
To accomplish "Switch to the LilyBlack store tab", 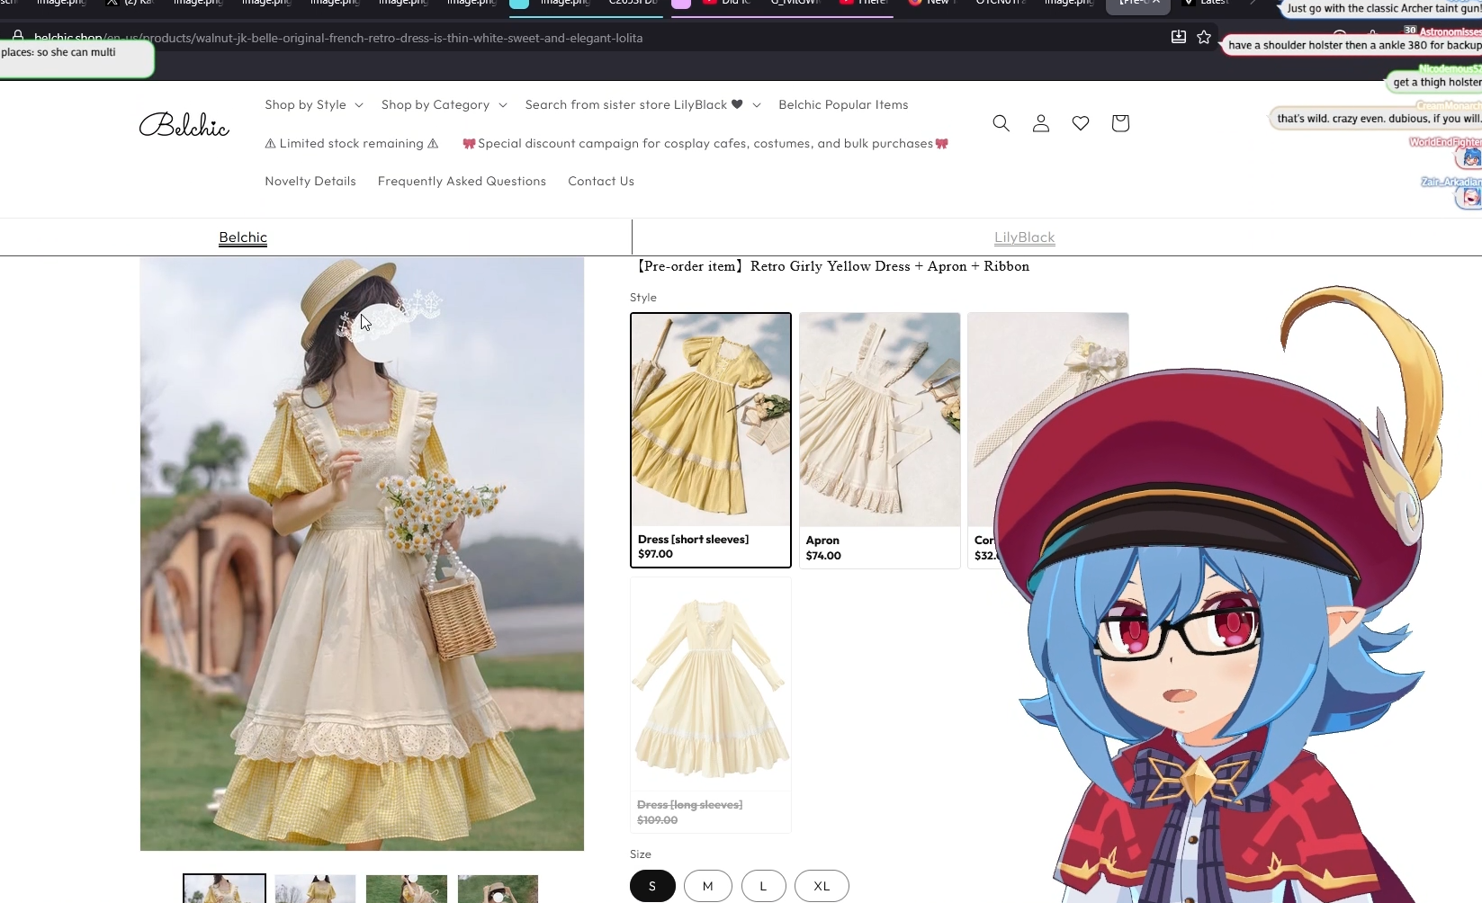I will [x=1025, y=237].
